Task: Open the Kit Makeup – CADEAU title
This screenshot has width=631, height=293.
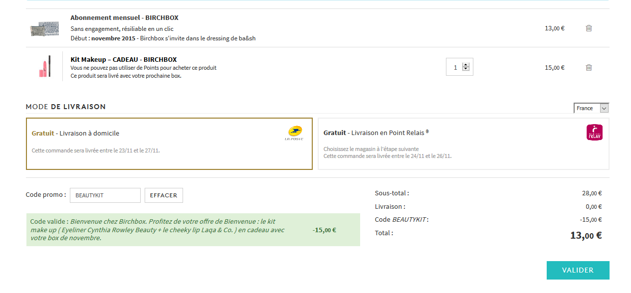Action: [x=124, y=59]
